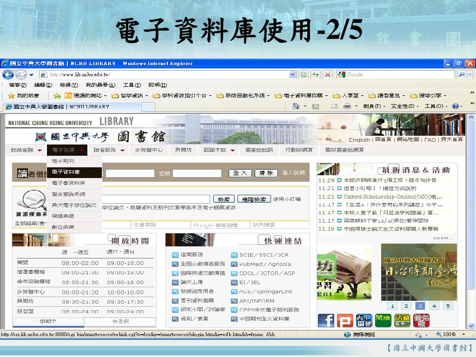This screenshot has width=476, height=357.
Task: Open the 行動版網頁 navigation item
Action: [299, 150]
